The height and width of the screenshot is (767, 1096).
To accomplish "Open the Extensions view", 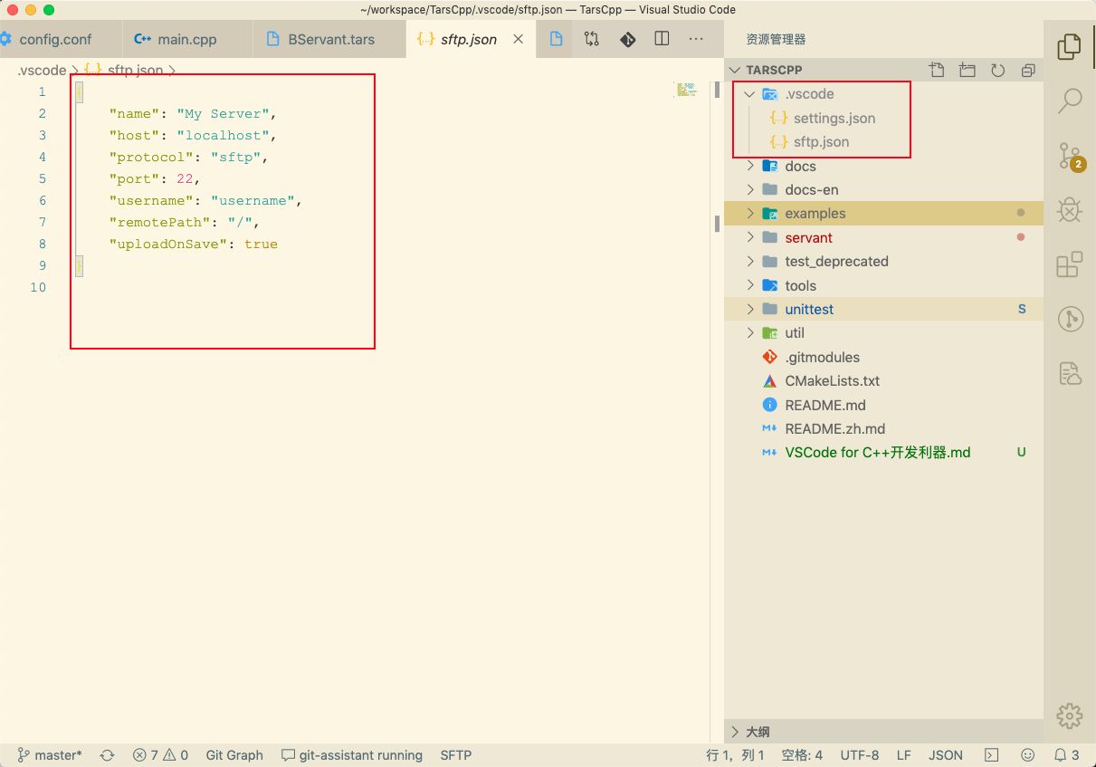I will 1070,264.
